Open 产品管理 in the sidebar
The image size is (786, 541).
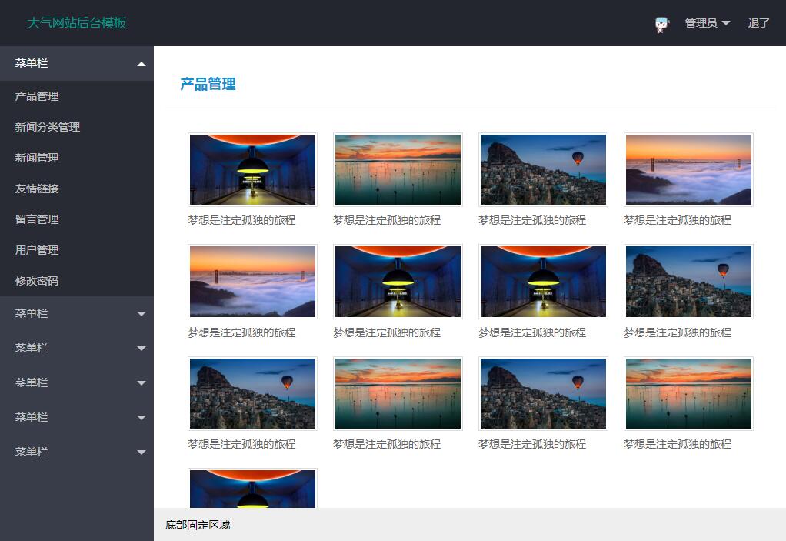pyautogui.click(x=37, y=96)
